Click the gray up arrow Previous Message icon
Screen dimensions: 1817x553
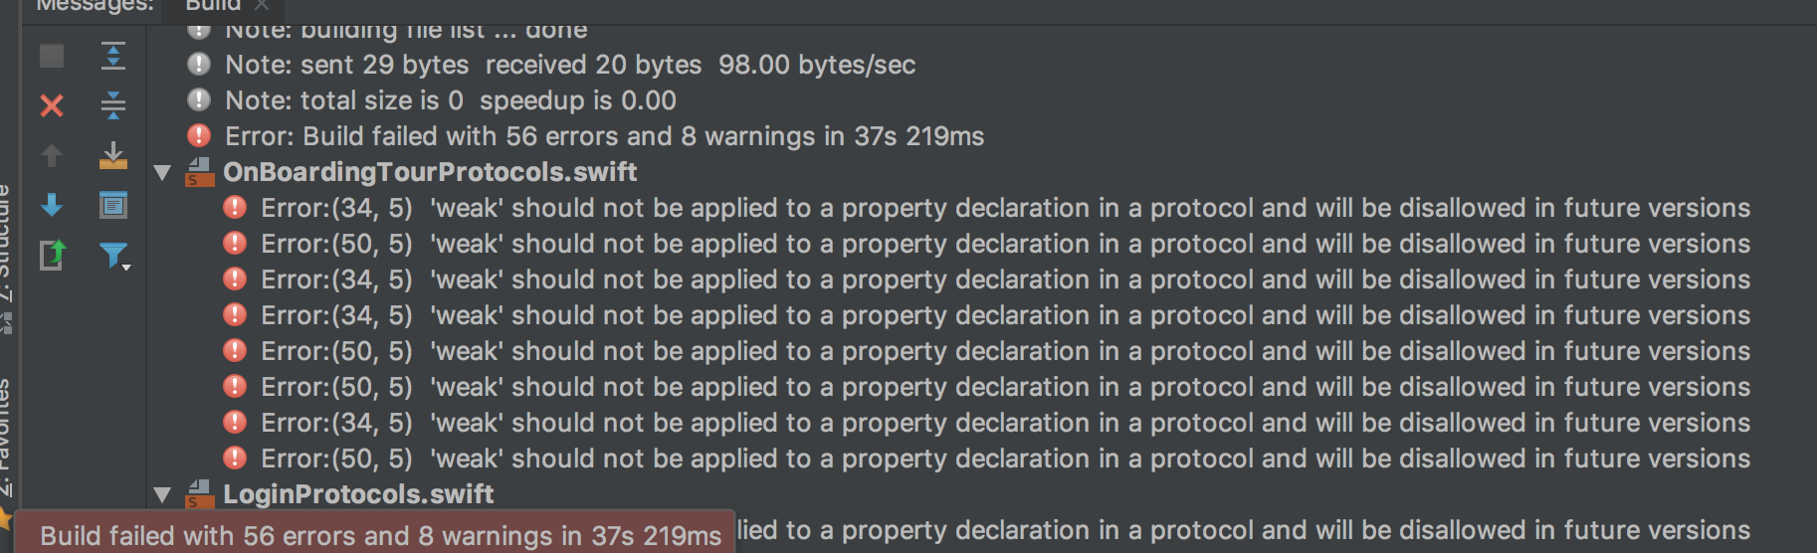(52, 155)
